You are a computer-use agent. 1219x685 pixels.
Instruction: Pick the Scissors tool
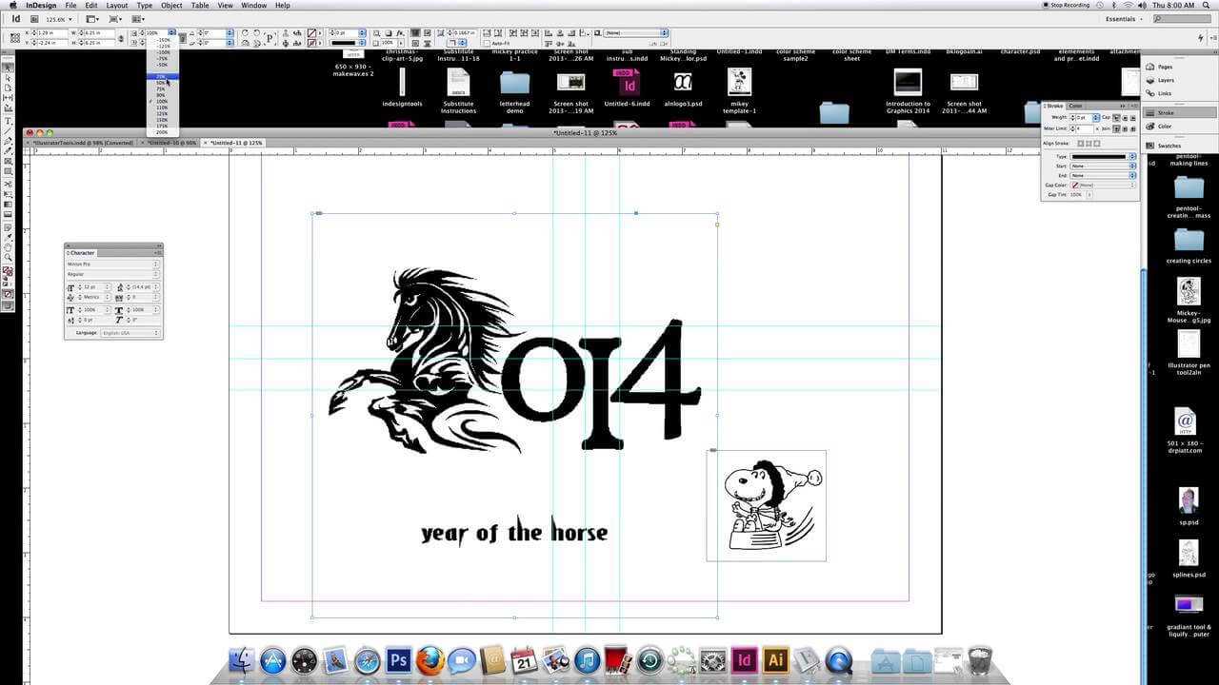(x=9, y=184)
